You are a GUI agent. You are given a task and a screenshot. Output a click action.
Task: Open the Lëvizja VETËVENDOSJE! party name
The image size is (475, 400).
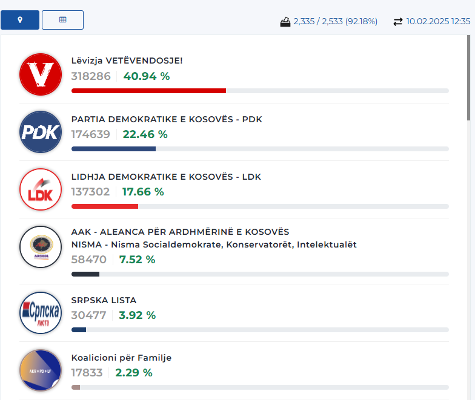(x=127, y=61)
